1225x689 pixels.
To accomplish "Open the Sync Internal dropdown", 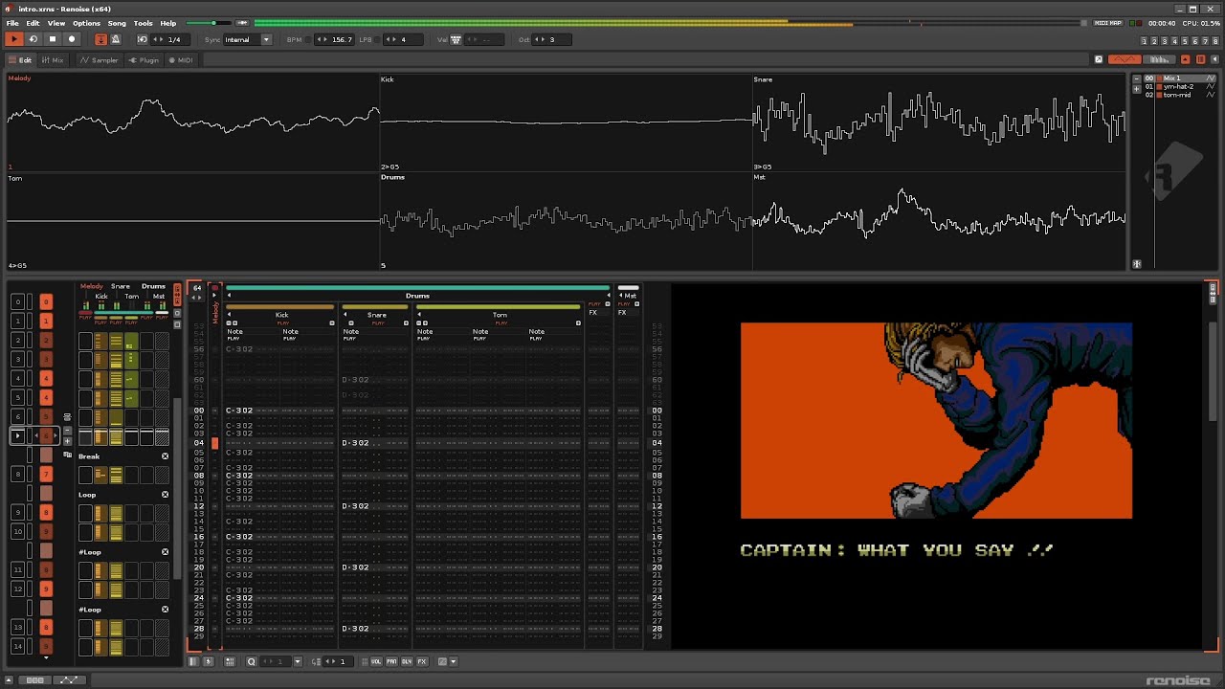I will (x=249, y=39).
